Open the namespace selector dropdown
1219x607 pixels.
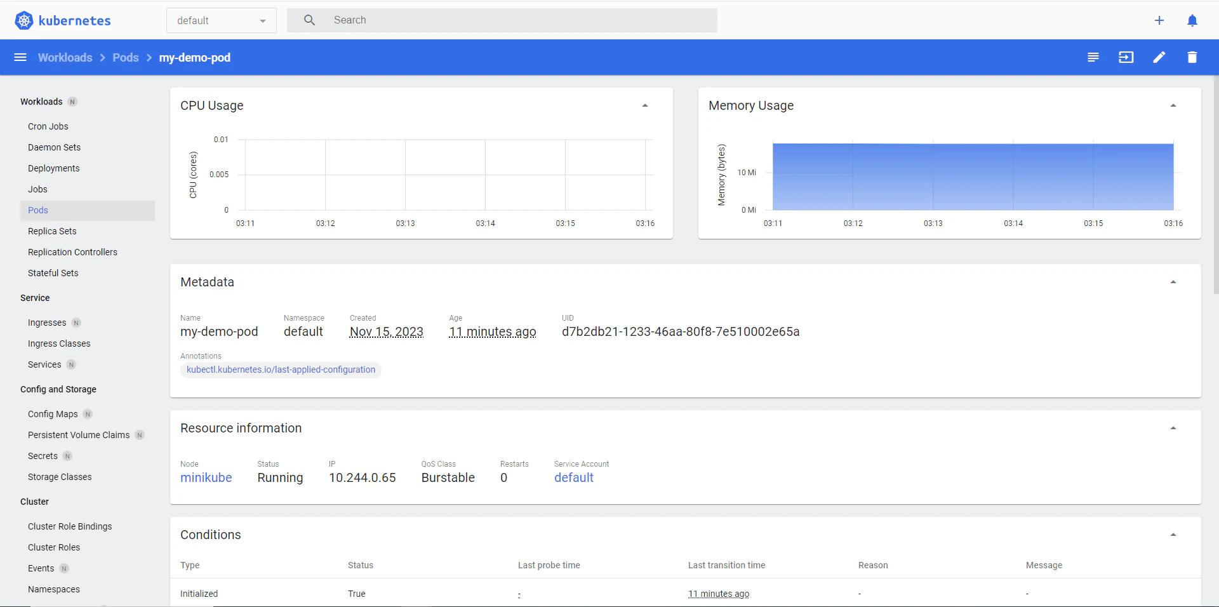[x=220, y=20]
